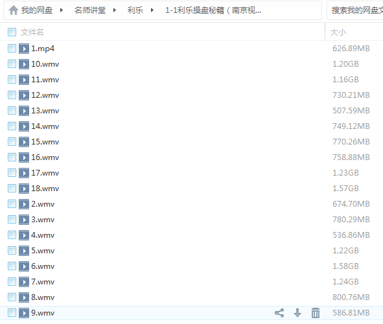Open the video icon of 1.mp4
This screenshot has width=383, height=324.
click(x=24, y=49)
